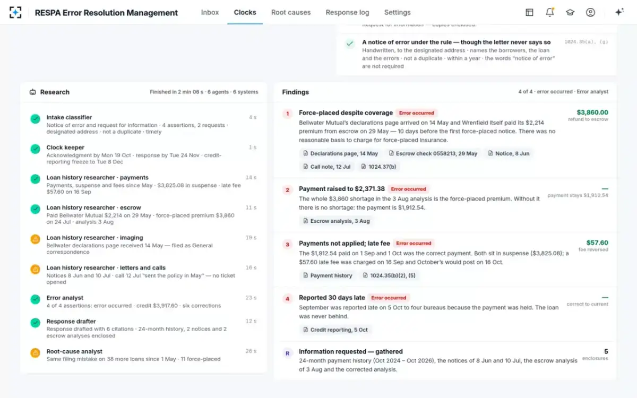637x398 pixels.
Task: Click Error occurred tag on Payments not applied
Action: (414, 243)
